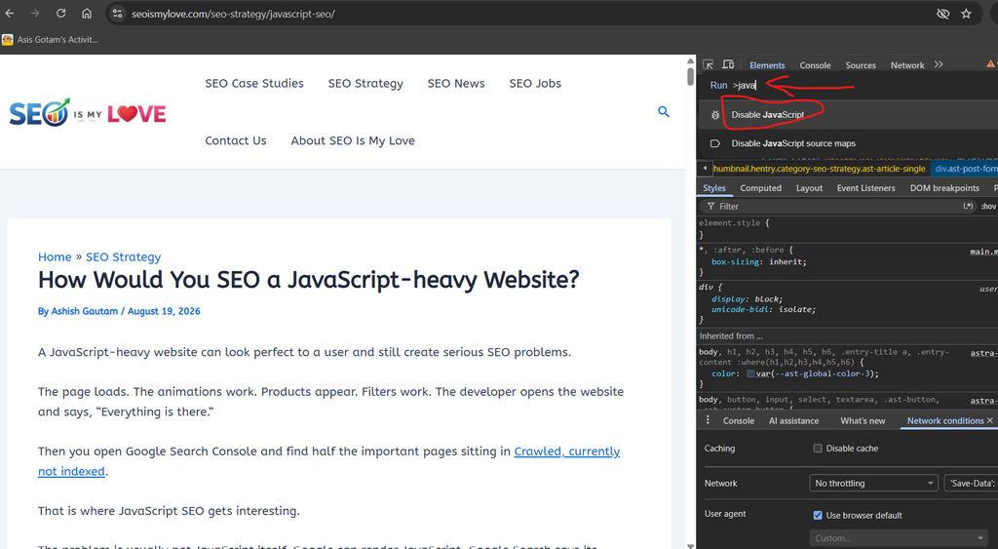Open About SEO Is My Love page
Screen dimensions: 998x549
353,140
